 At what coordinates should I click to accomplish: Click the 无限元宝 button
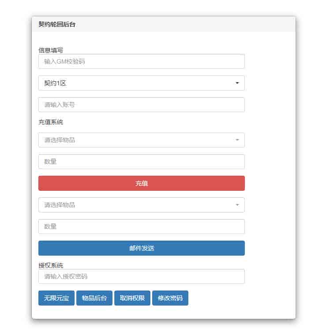(x=56, y=298)
